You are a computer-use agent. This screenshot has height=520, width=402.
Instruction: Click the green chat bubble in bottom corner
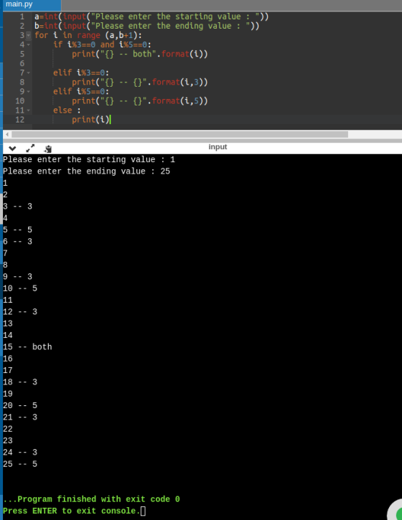pos(397,511)
